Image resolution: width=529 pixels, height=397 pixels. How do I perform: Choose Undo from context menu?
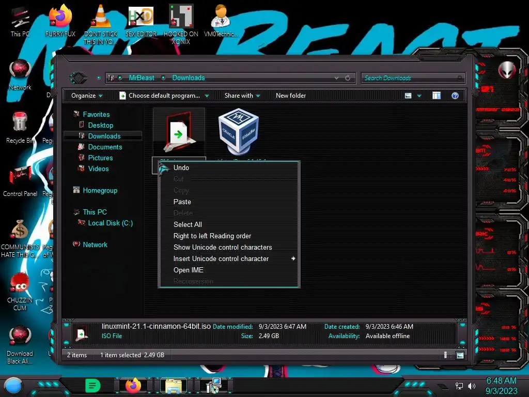pos(229,168)
